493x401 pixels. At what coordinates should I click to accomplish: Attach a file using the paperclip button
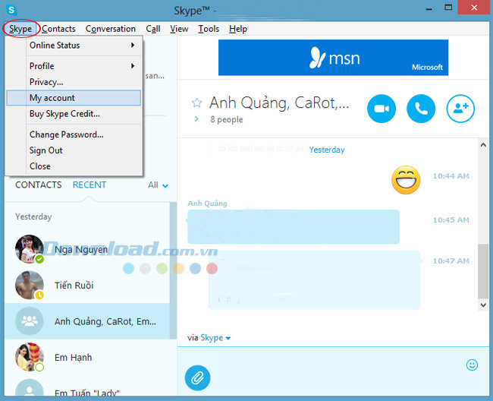tap(197, 377)
